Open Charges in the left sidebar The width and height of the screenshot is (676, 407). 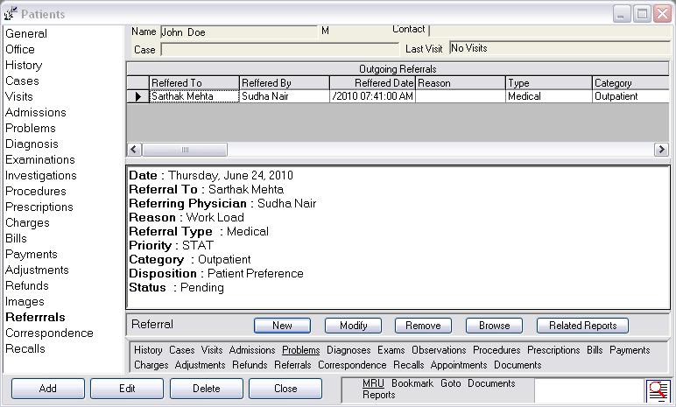(28, 223)
